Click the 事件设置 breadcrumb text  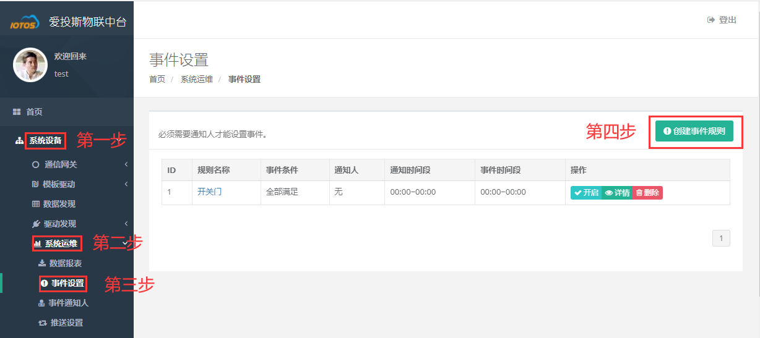point(244,79)
